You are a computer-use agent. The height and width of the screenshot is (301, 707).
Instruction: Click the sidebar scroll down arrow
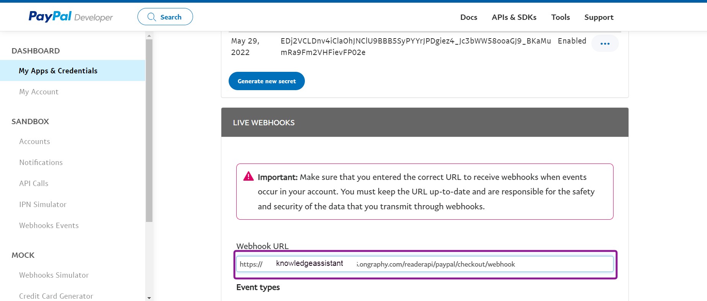tap(149, 298)
